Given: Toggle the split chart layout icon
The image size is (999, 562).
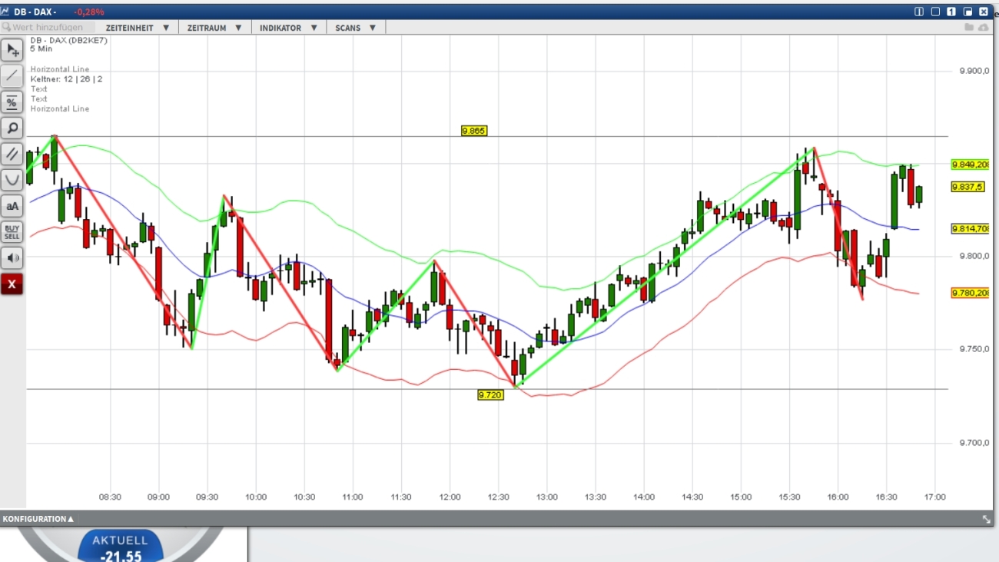Looking at the screenshot, I should tap(918, 12).
